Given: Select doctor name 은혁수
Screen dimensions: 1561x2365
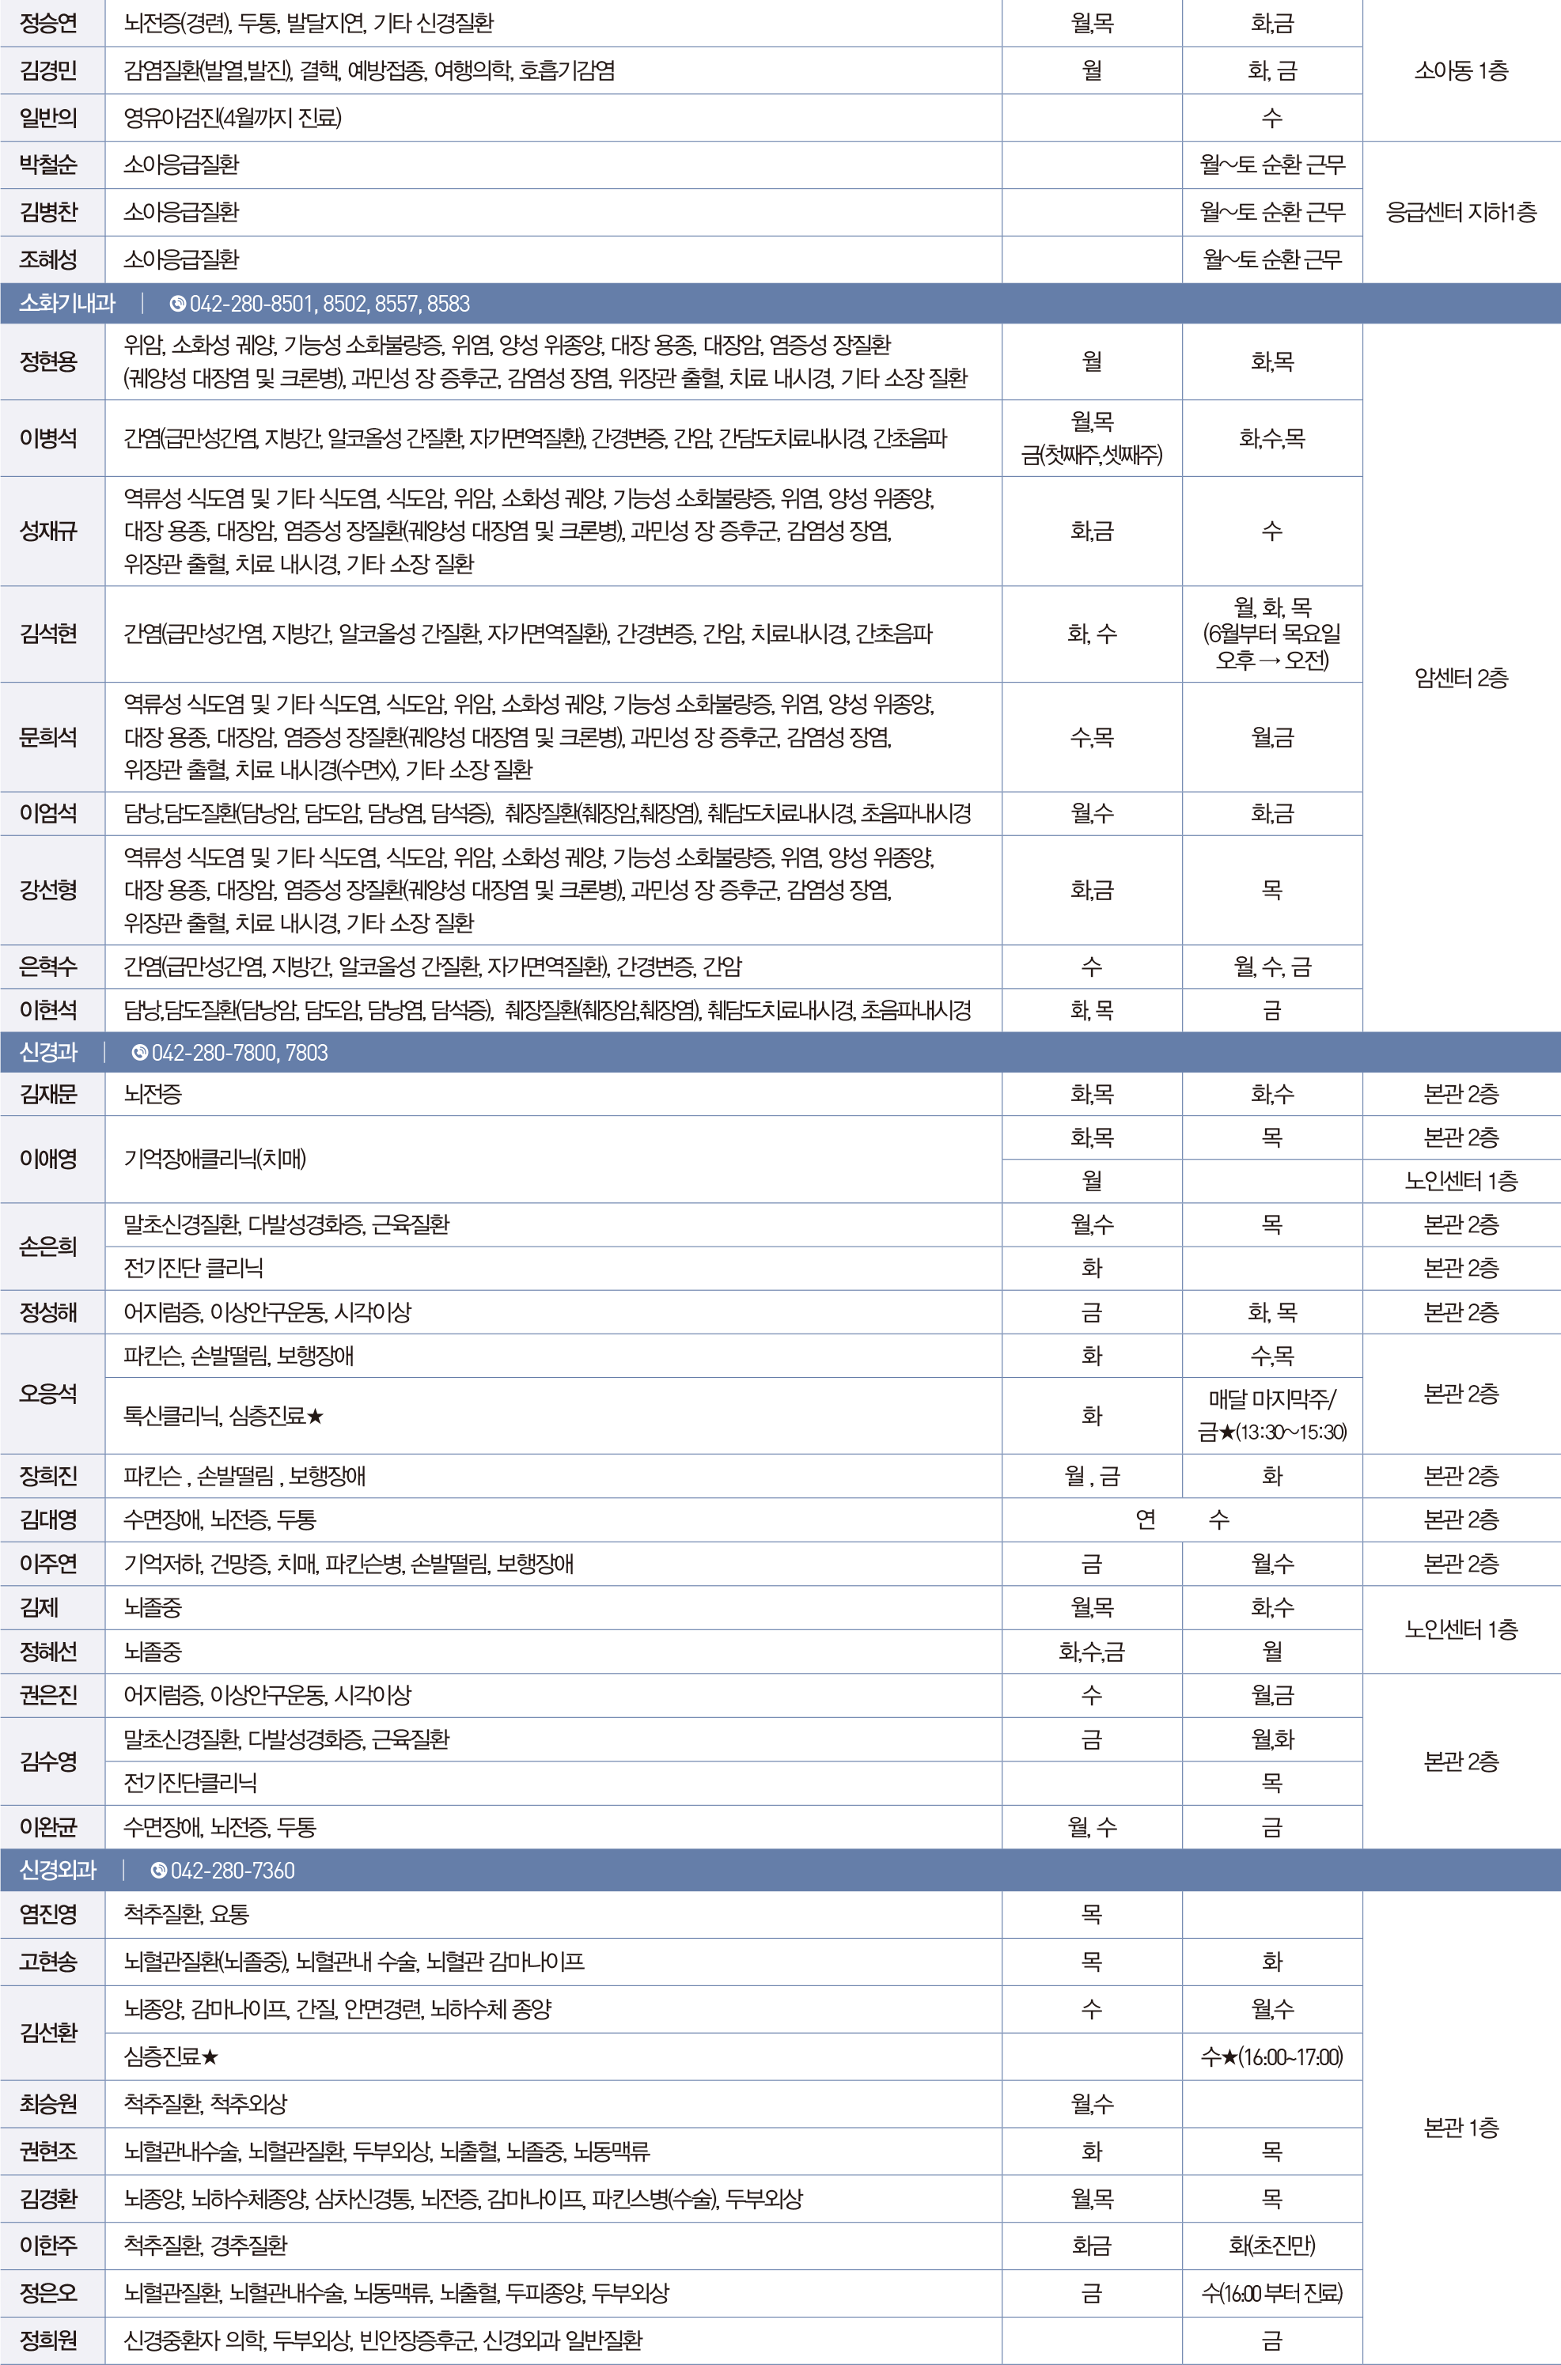Looking at the screenshot, I should click(49, 967).
